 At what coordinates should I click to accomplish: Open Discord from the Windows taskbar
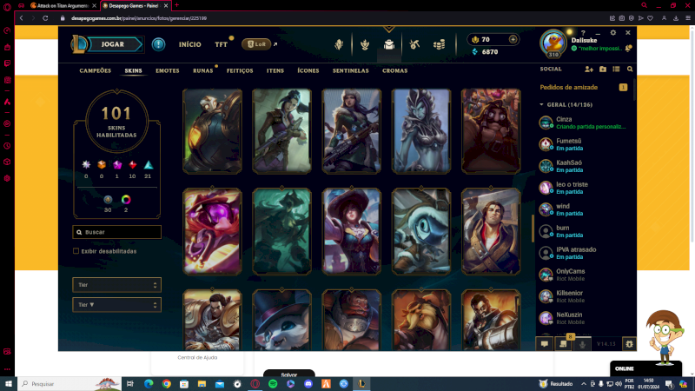point(308,384)
